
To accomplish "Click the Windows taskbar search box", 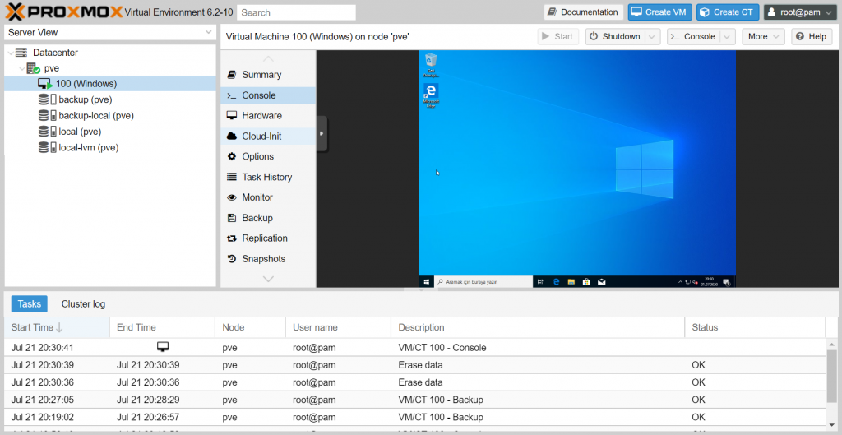I will 483,281.
